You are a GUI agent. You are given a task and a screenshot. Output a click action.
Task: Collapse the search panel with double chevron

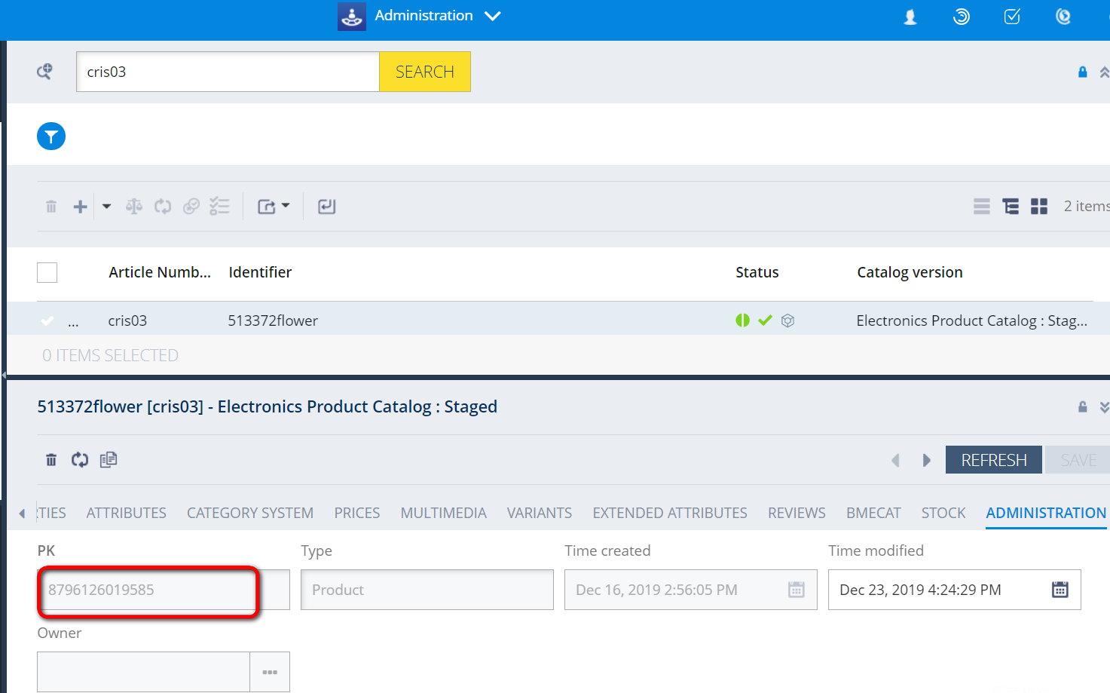[x=1104, y=72]
